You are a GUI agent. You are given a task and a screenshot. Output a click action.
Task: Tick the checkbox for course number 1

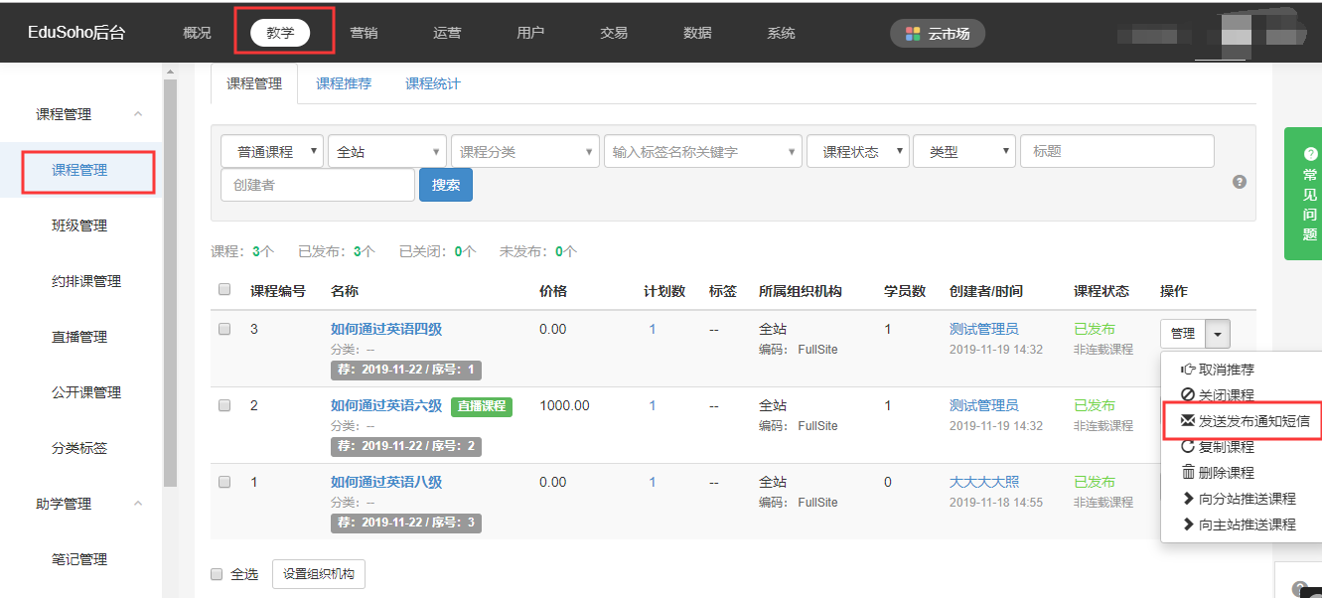[x=224, y=482]
